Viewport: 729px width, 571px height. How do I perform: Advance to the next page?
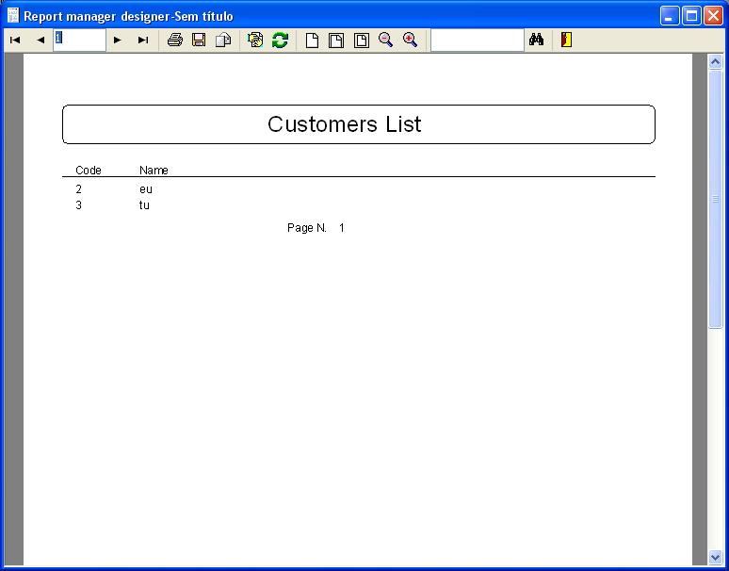118,40
